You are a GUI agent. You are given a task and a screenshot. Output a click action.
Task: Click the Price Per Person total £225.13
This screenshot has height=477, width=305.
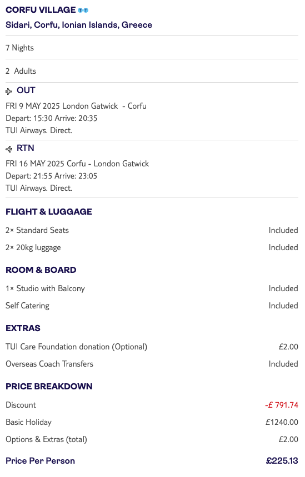coord(282,460)
